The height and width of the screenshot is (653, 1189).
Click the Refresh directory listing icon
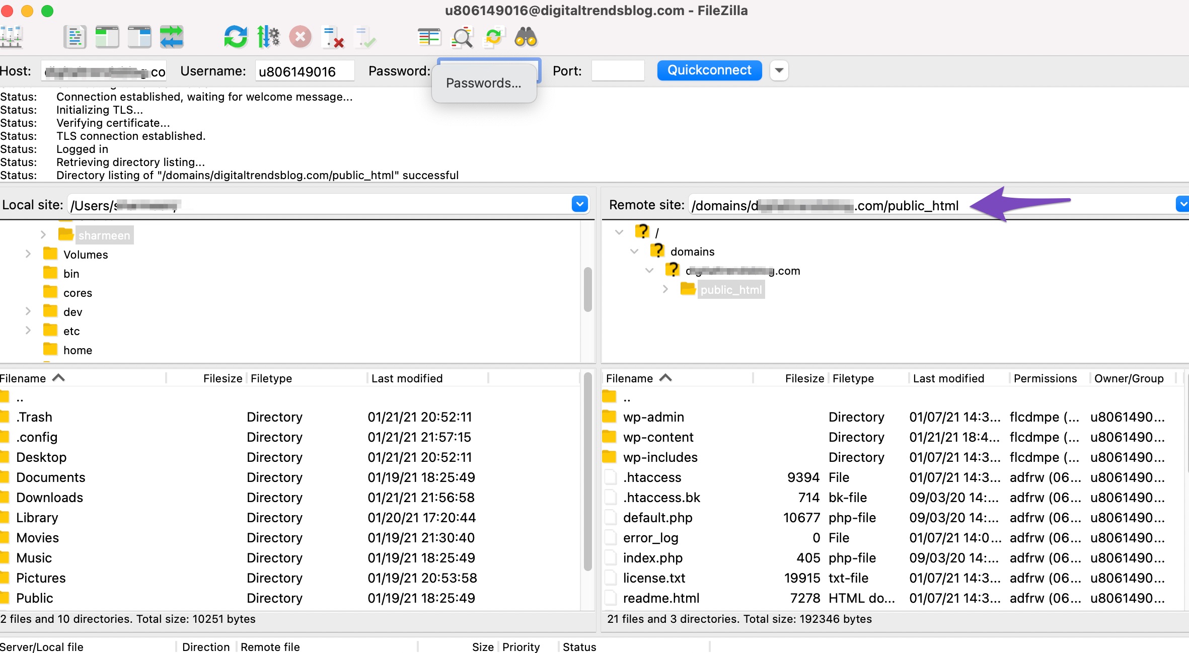236,36
